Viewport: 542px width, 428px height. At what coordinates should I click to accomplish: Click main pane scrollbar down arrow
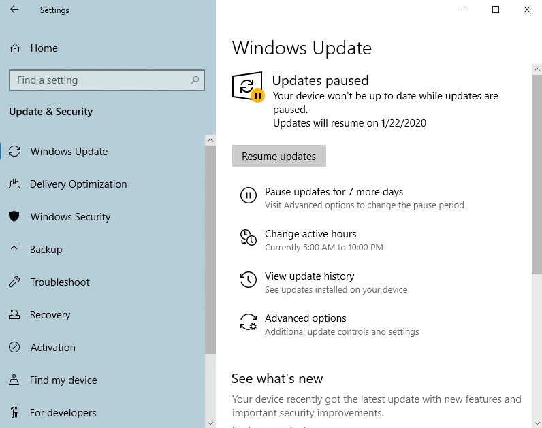[x=537, y=423]
